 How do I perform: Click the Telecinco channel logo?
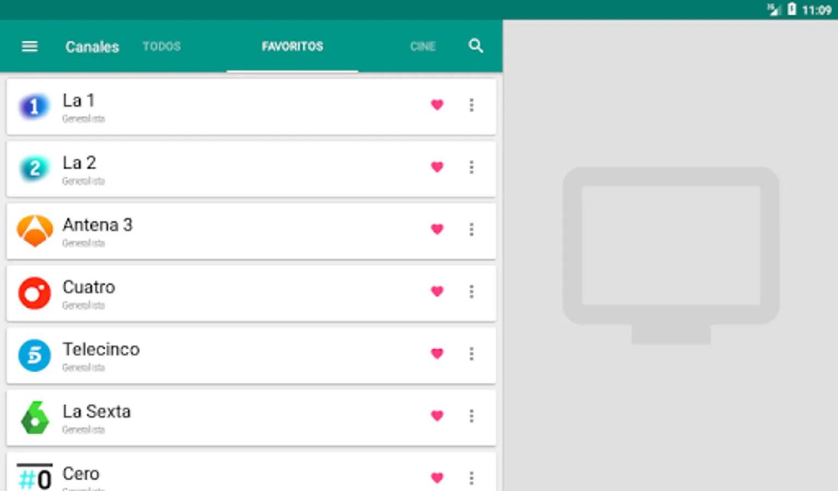[x=34, y=355]
